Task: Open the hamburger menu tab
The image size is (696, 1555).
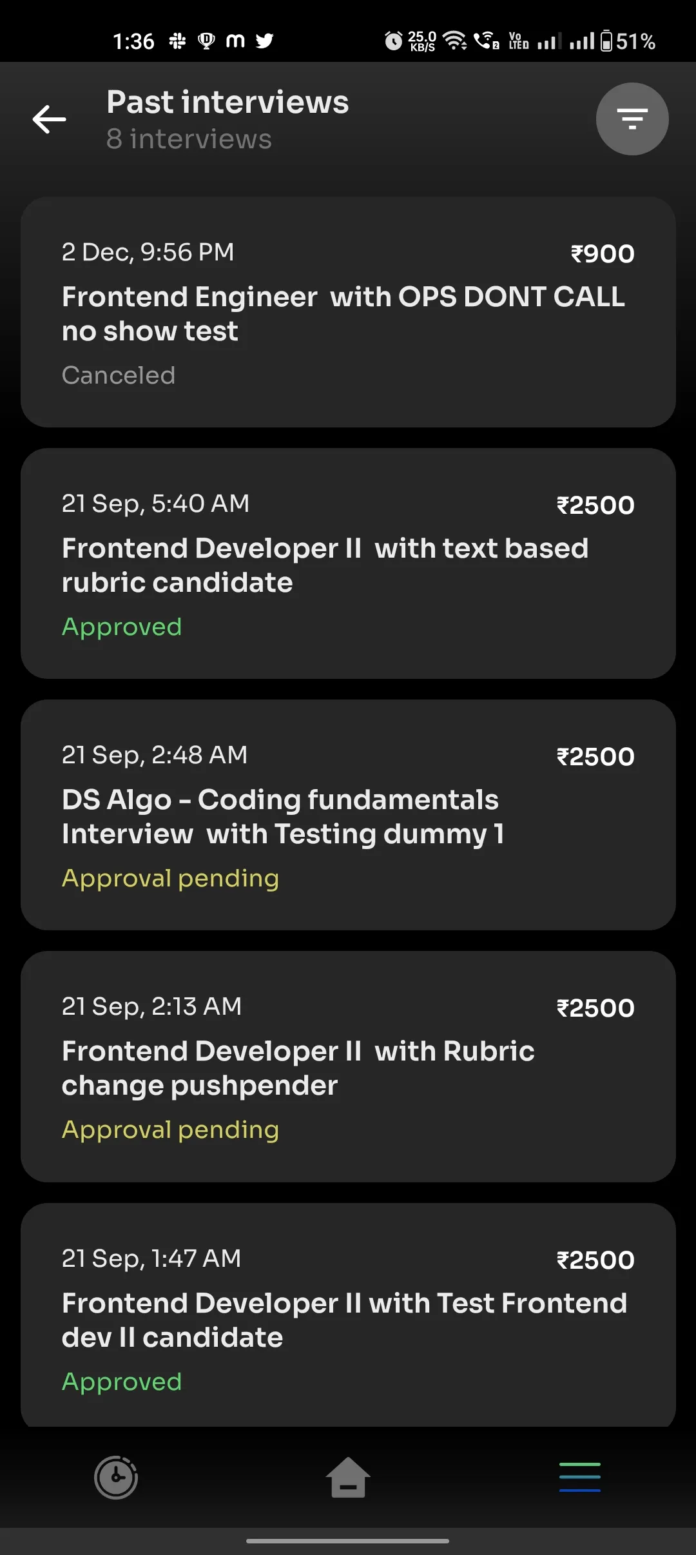Action: click(580, 1477)
